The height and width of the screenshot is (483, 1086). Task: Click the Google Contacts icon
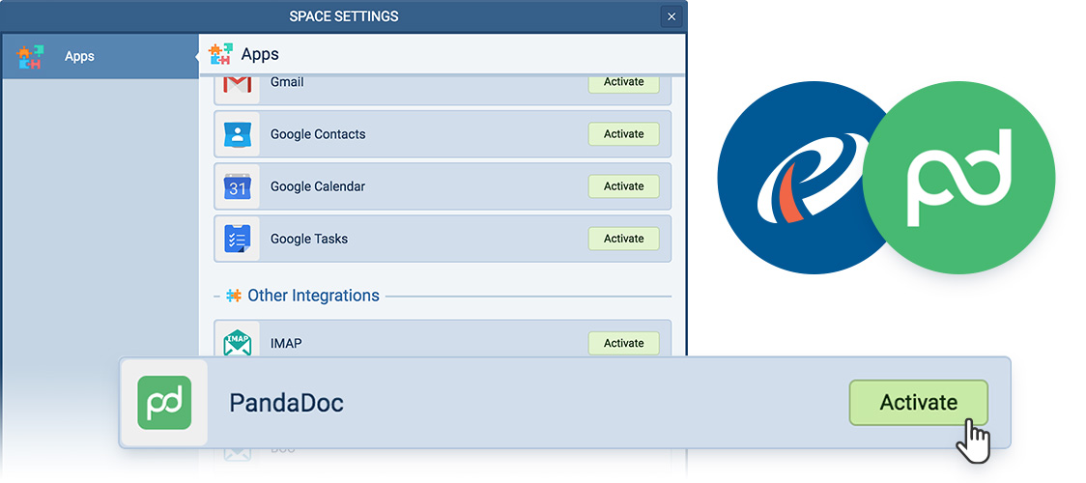pyautogui.click(x=237, y=134)
